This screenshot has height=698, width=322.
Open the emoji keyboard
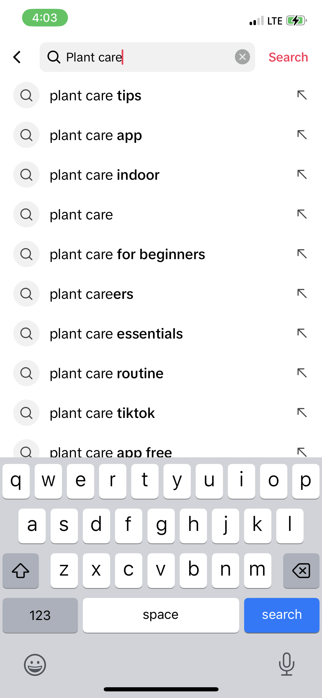coord(35,665)
